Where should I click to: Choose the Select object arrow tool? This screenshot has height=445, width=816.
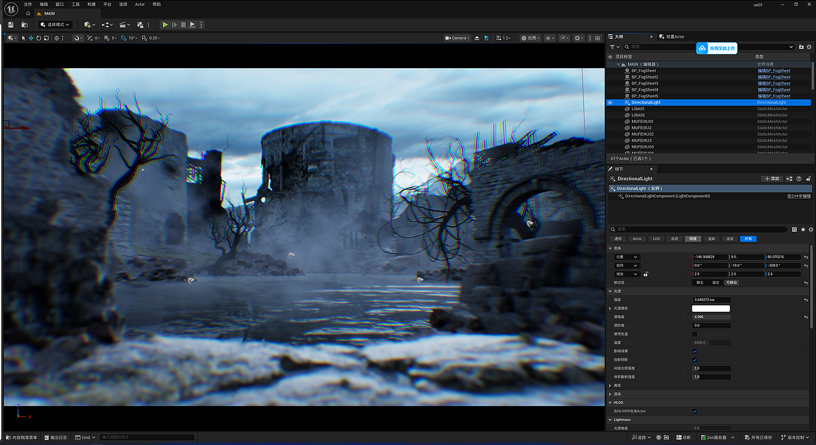[x=24, y=38]
